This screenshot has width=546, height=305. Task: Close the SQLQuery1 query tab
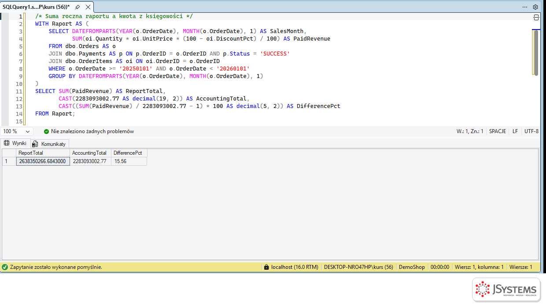click(88, 7)
